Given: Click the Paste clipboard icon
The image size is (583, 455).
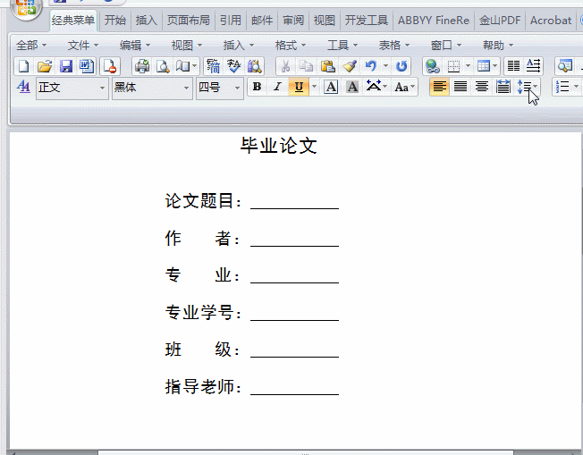Looking at the screenshot, I should pos(327,66).
